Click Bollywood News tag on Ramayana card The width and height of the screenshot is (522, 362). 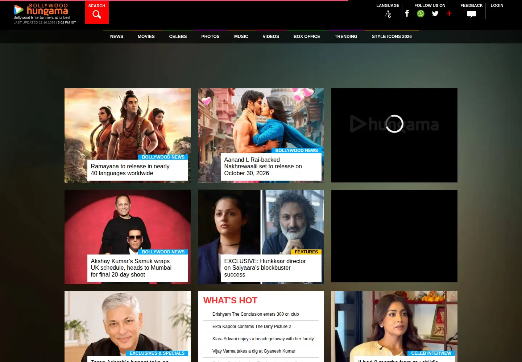click(163, 157)
